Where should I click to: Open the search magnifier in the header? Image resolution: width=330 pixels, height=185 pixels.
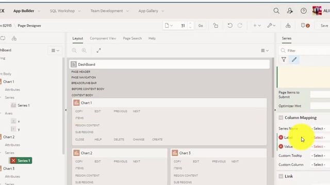click(276, 11)
